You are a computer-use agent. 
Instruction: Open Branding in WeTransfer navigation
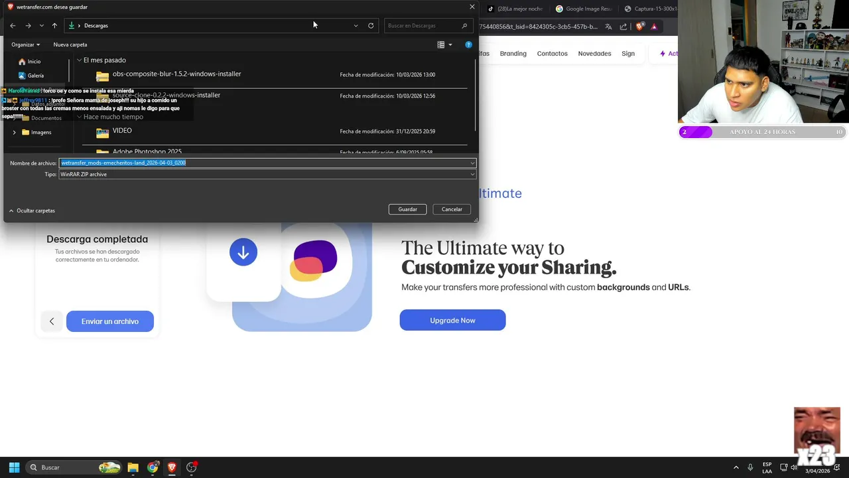point(513,54)
